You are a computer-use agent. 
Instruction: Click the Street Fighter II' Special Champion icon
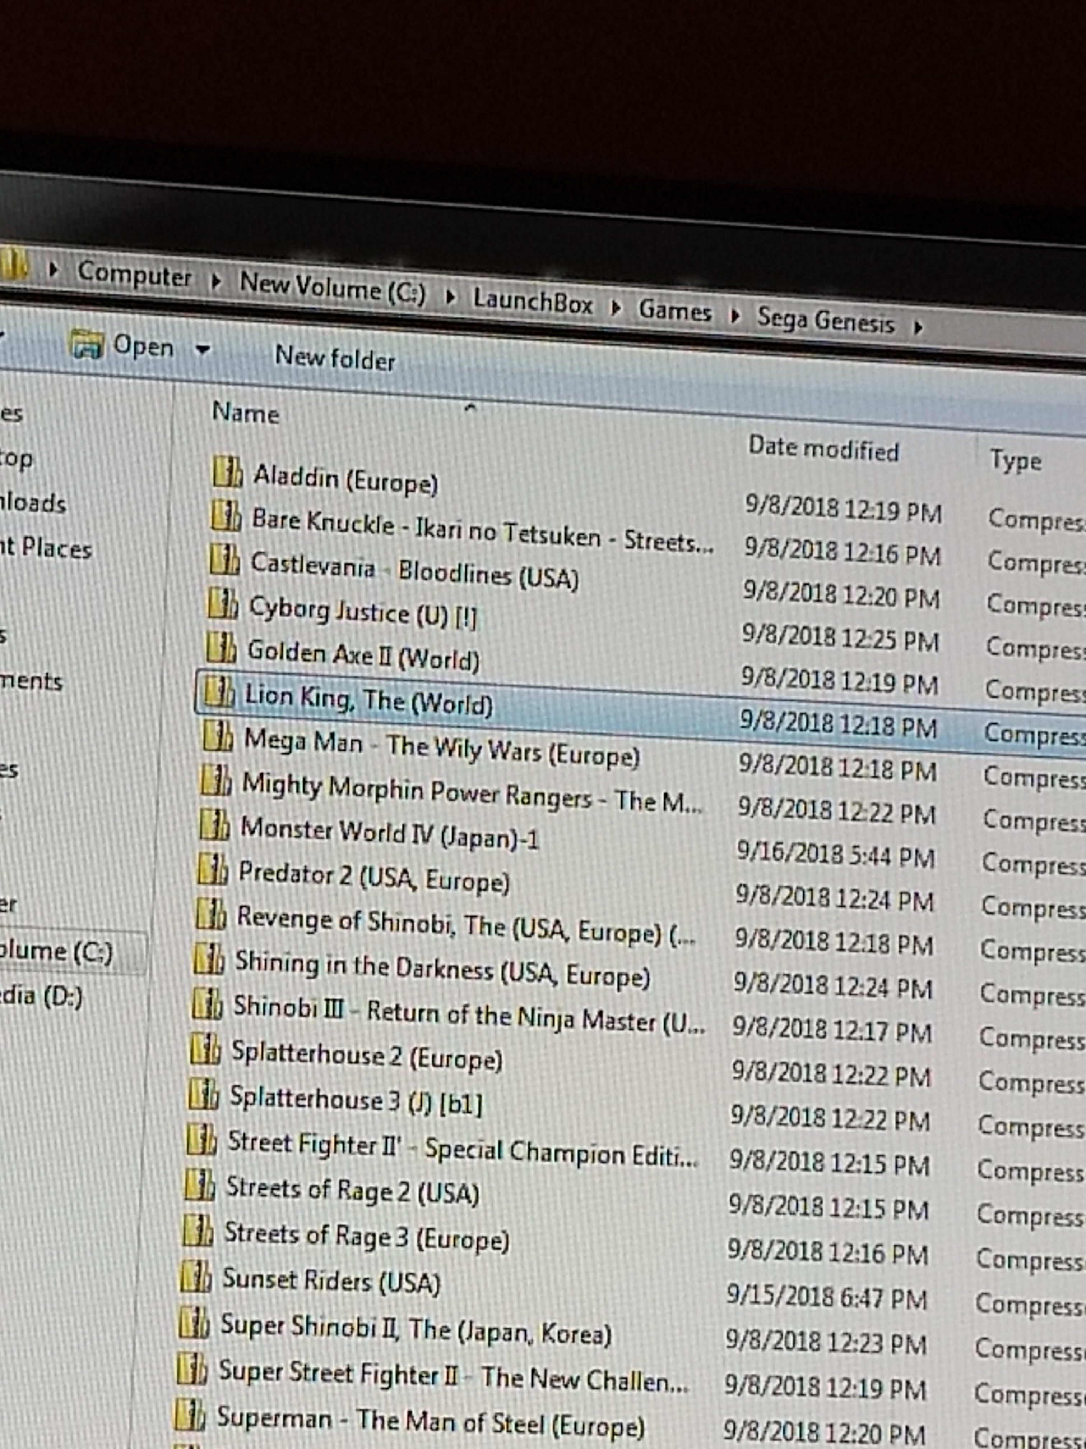[x=201, y=1140]
